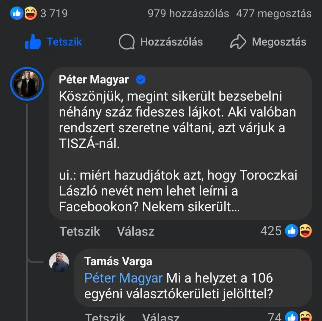Viewport: 322px width, 321px height.
Task: Click the thumbs-up Tetszik icon
Action: point(33,42)
